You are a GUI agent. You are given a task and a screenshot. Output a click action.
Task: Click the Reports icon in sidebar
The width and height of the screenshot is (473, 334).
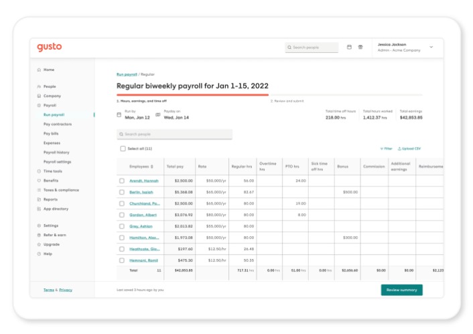coord(39,199)
